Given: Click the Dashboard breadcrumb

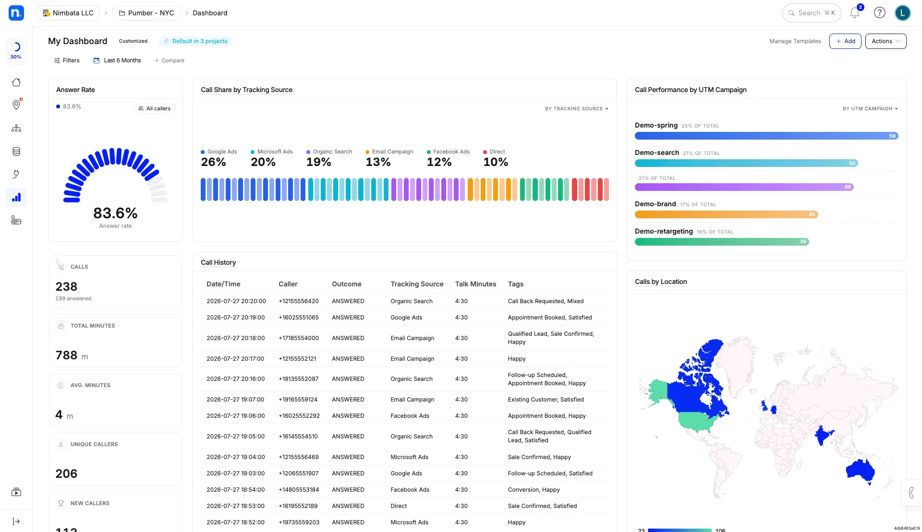Looking at the screenshot, I should [x=210, y=13].
